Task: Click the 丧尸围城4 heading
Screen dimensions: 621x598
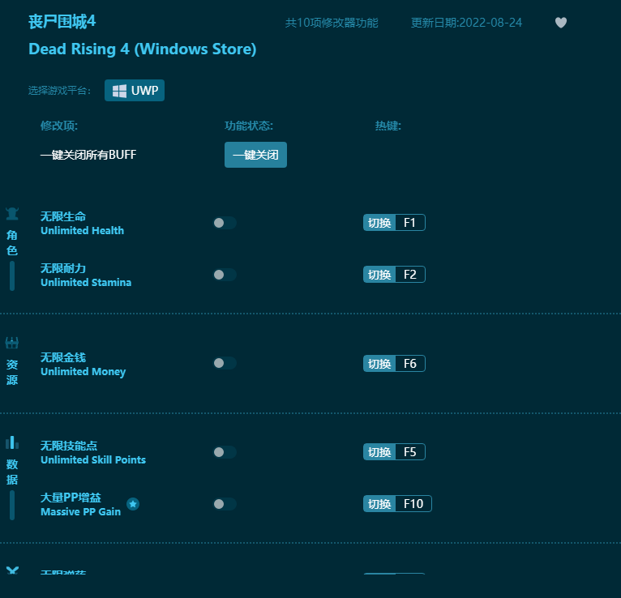Action: pyautogui.click(x=62, y=21)
